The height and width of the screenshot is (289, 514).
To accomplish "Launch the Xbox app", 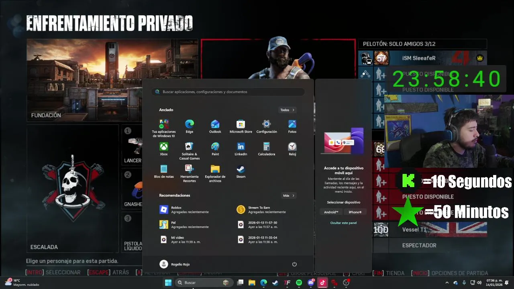I will 164,149.
